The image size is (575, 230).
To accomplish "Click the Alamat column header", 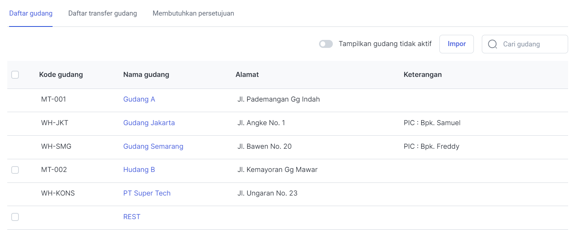I will pos(247,75).
